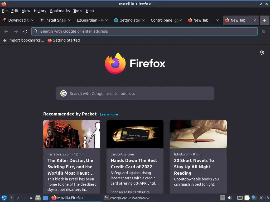Reload the current page

[x=25, y=32]
